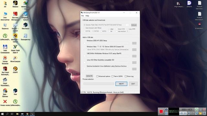Pause the screen recording
This screenshot has height=116, width=207.
(166, 113)
